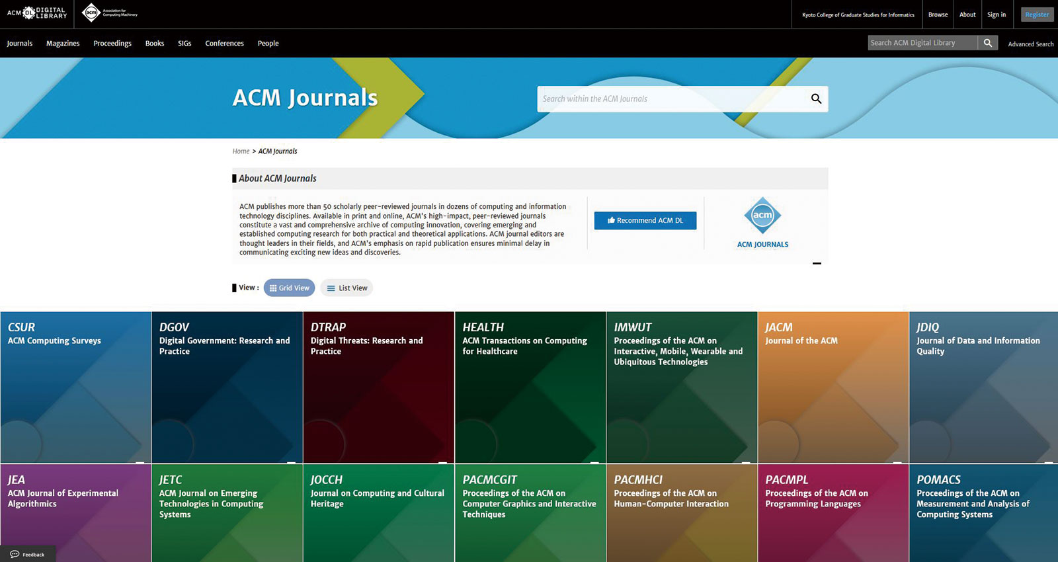1058x562 pixels.
Task: Collapse the About ACM Journals section
Action: click(817, 263)
